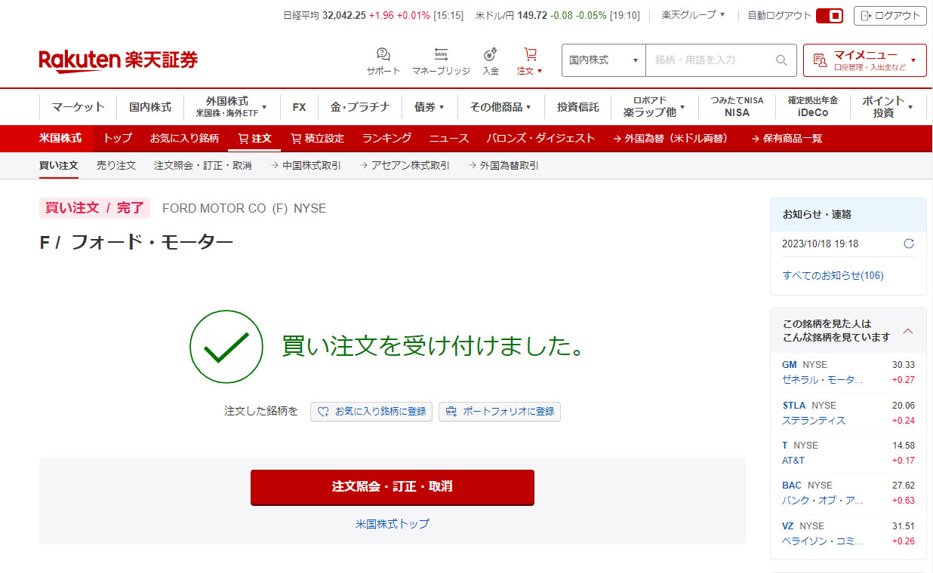The image size is (933, 573).
Task: Expand the My Menu (マイメニュー) dropdown
Action: (x=864, y=60)
